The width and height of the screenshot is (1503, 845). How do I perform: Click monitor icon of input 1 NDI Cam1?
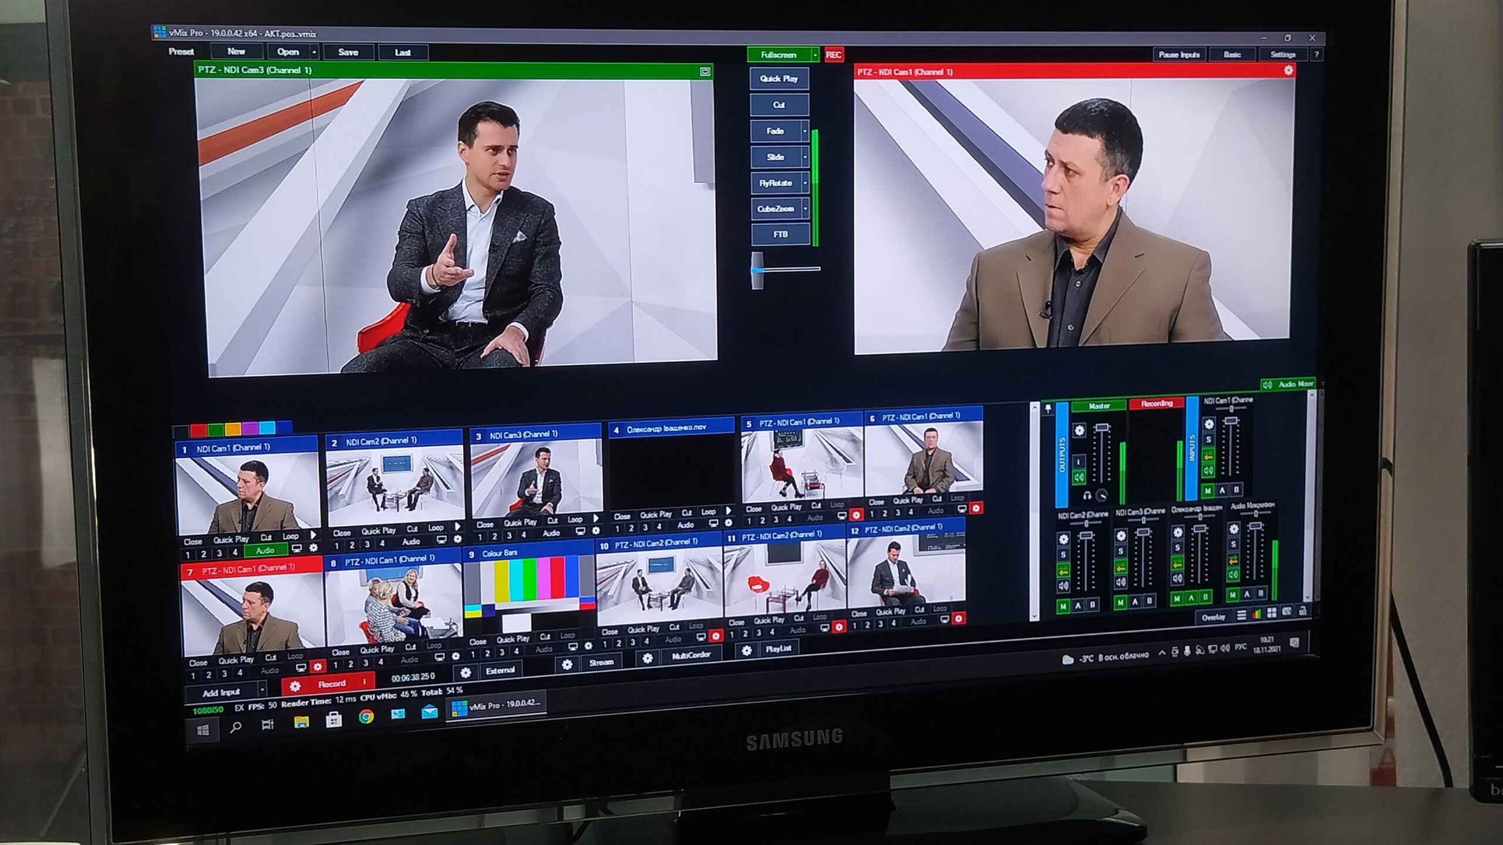coord(297,548)
